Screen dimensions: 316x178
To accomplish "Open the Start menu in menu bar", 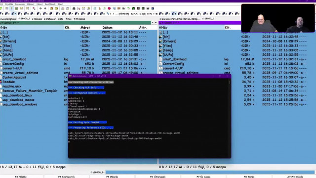I will 60,4.
